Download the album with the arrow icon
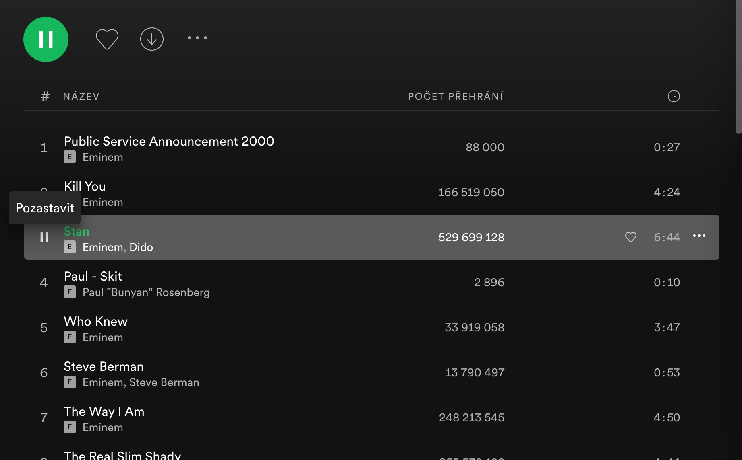This screenshot has height=460, width=742. tap(152, 39)
